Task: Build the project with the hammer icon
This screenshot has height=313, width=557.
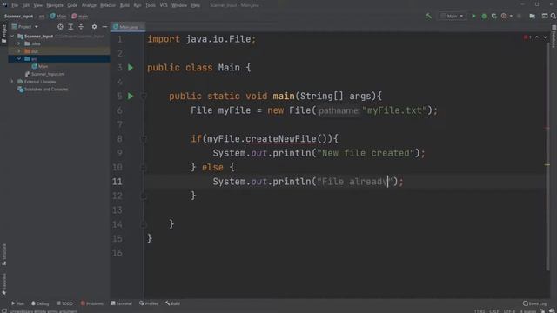Action: coord(428,16)
